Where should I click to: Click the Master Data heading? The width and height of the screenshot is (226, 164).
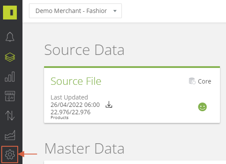(84, 148)
